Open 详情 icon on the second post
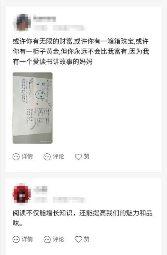Viewport: 167px width, 255px height. tap(16, 240)
